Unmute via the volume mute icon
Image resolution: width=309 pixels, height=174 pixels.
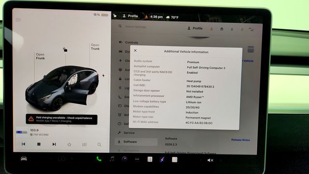click(x=210, y=160)
